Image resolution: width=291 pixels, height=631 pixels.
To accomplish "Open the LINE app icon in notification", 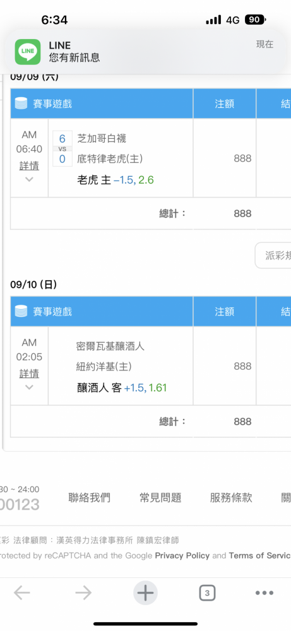I will click(x=28, y=52).
